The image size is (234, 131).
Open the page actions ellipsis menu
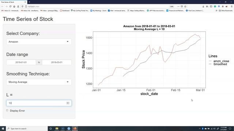tap(178, 7)
